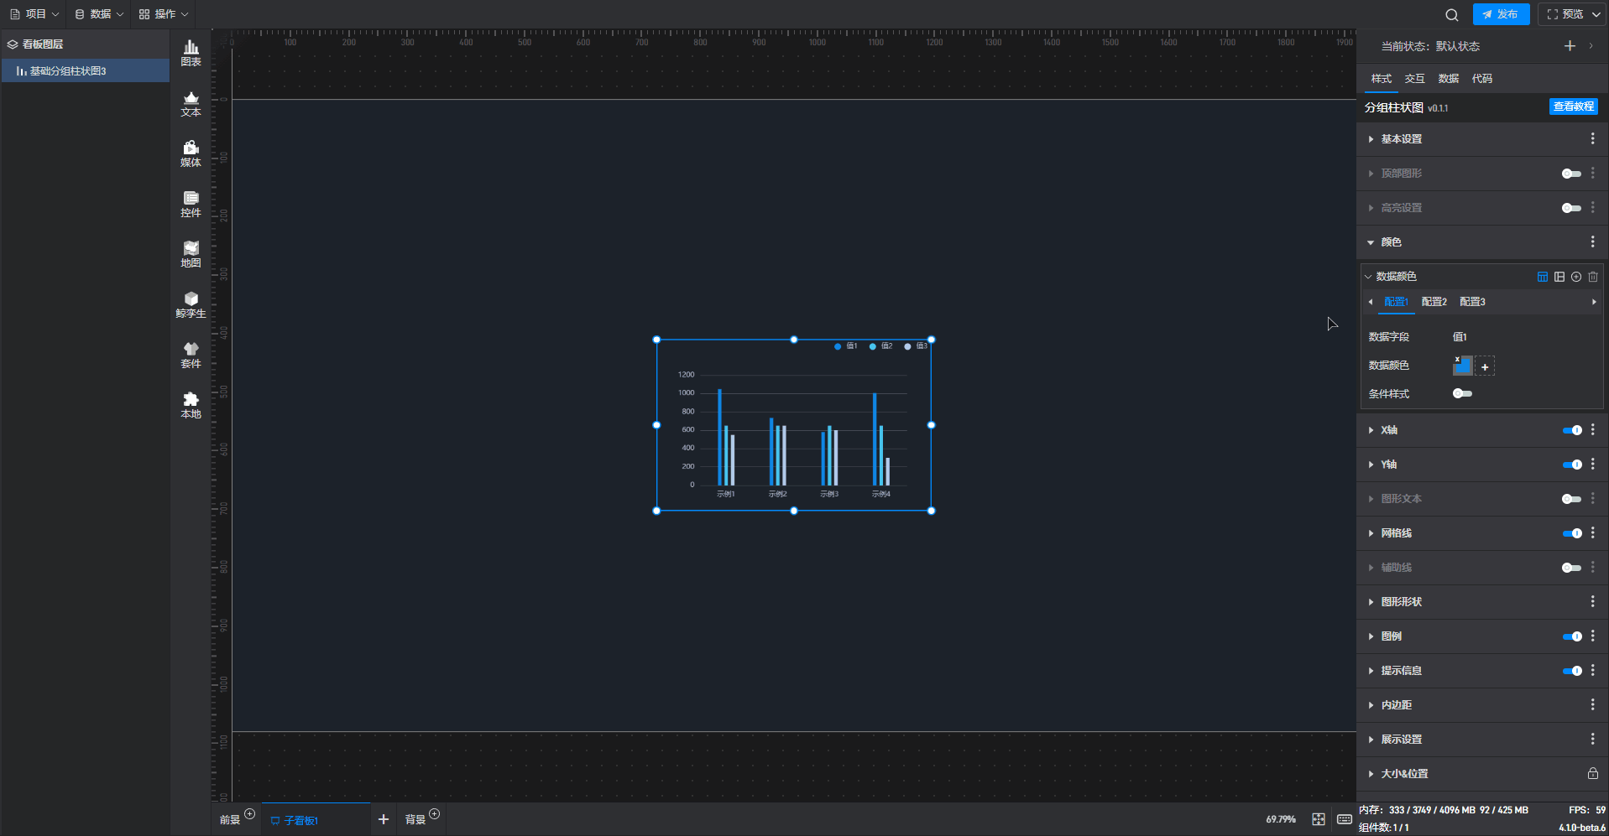
Task: Open more options for 内边距
Action: 1592,704
